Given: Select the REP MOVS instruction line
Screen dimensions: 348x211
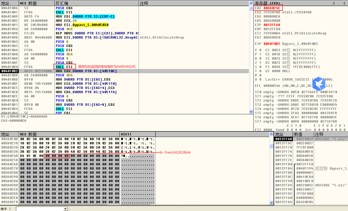Looking at the screenshot, I should click(97, 33).
